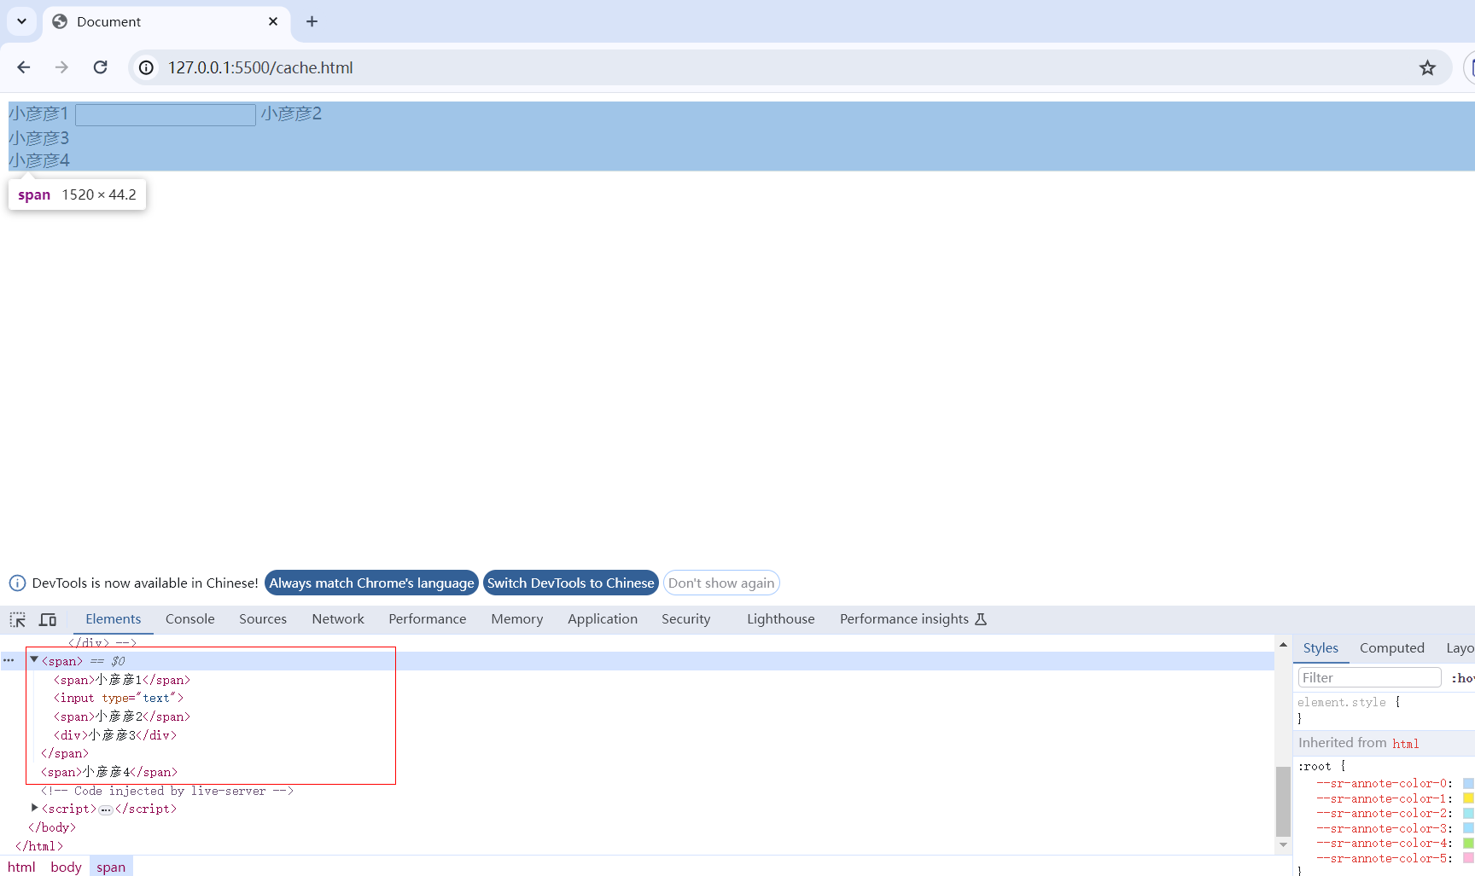Click the Elements panel scrollbar thumb
This screenshot has width=1475, height=876.
1283,802
